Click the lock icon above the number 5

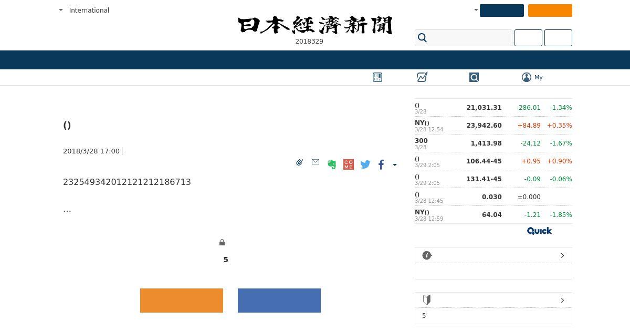[x=222, y=242]
